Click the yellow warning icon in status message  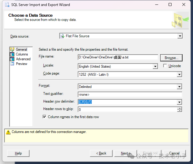[x=8, y=132]
